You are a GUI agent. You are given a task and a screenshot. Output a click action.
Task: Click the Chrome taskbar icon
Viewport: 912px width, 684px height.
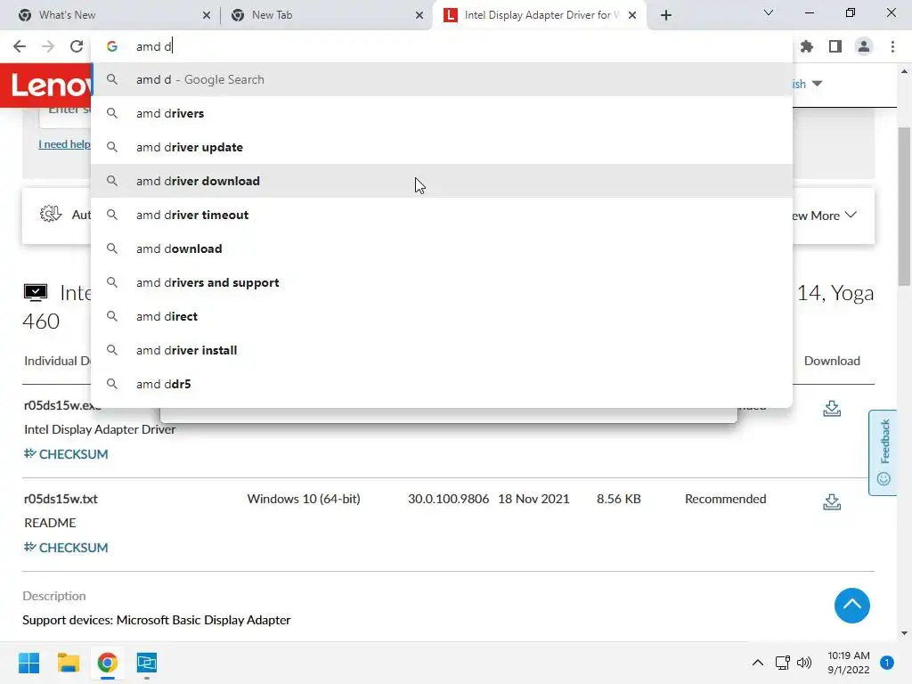(x=107, y=663)
